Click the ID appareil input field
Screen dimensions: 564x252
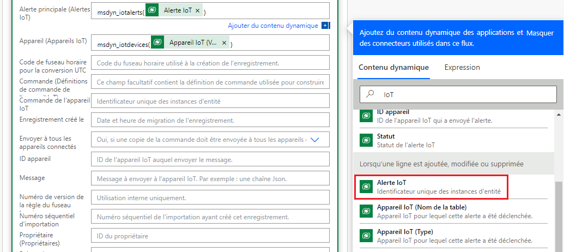point(210,159)
